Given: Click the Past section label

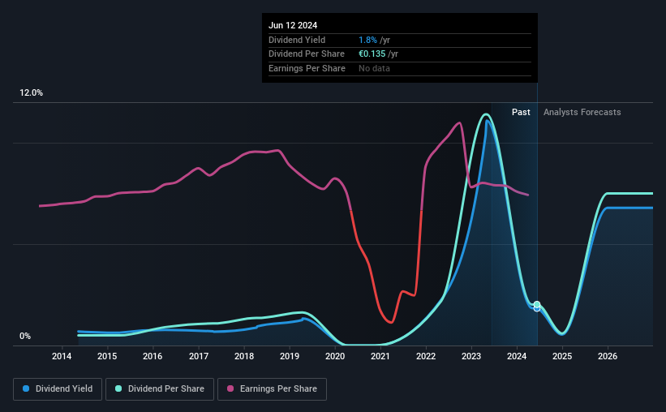Looking at the screenshot, I should 521,112.
